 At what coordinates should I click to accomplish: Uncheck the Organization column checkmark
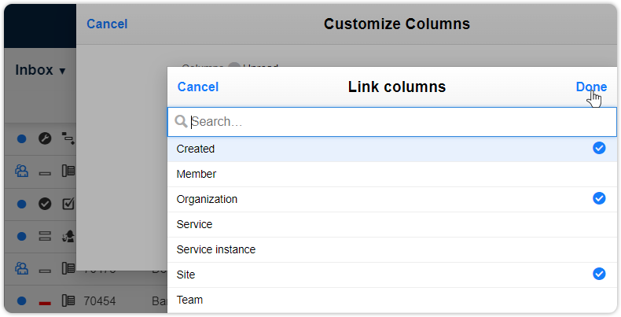(x=599, y=198)
